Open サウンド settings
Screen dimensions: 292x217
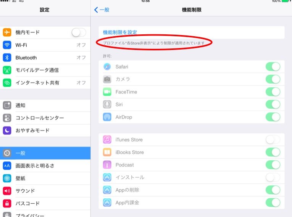45,191
